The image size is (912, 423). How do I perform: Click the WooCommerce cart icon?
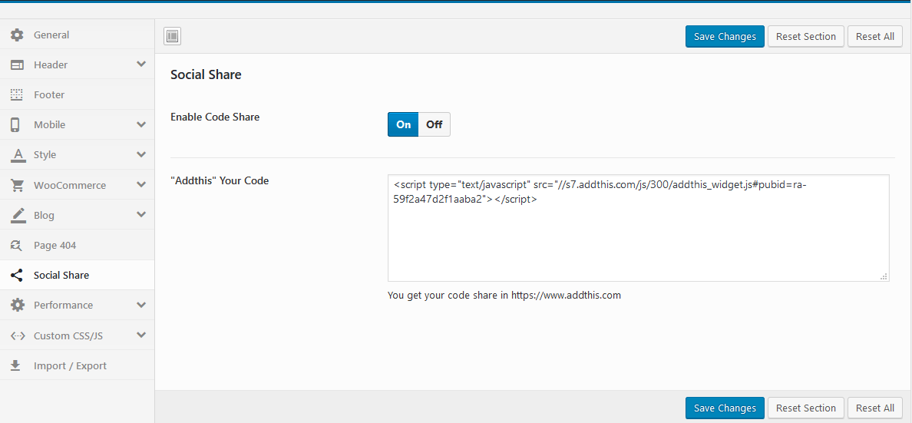point(18,186)
